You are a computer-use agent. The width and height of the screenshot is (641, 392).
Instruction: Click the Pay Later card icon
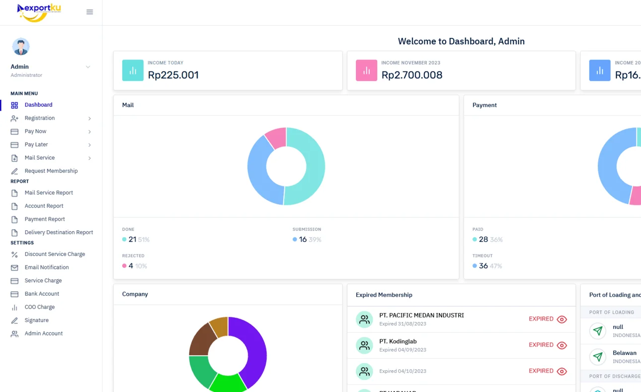[x=14, y=145]
